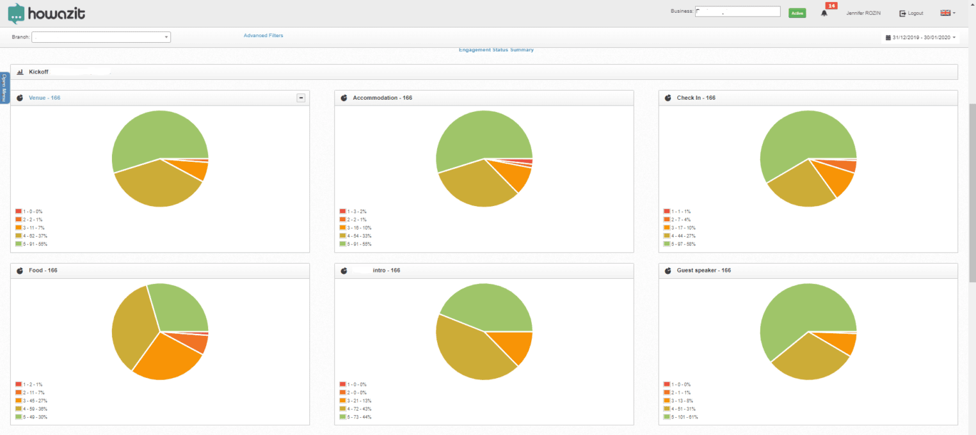Click the Logout door icon
Viewport: 976px width, 435px height.
902,13
